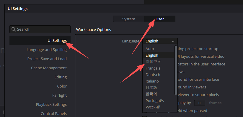Switch to the User tab

tap(160, 19)
